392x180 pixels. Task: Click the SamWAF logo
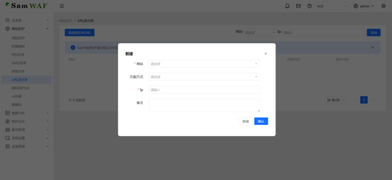26,6
